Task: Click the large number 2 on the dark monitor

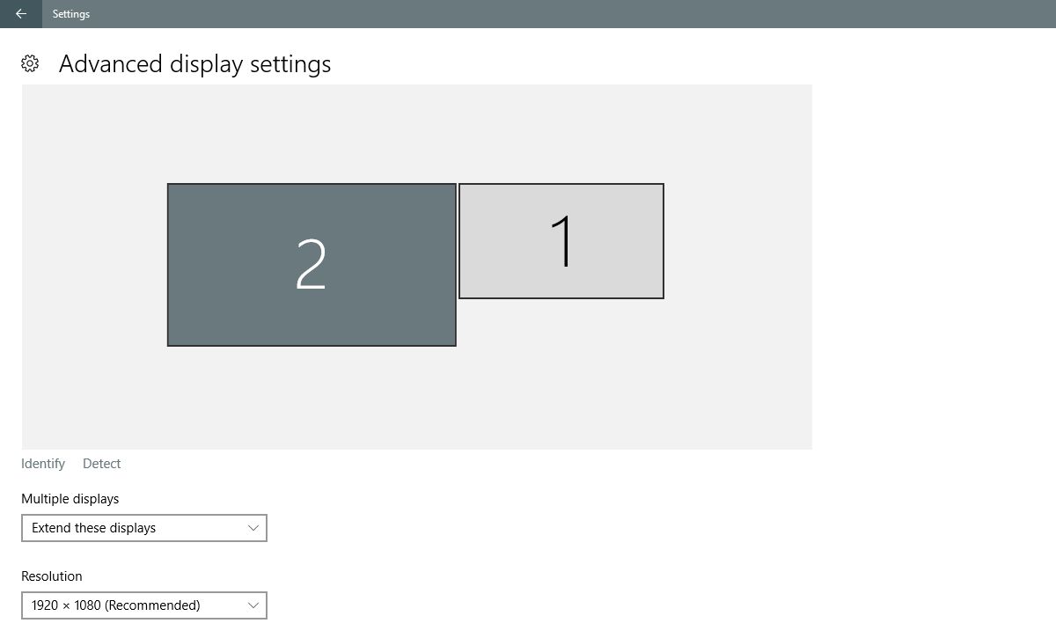Action: pos(312,264)
